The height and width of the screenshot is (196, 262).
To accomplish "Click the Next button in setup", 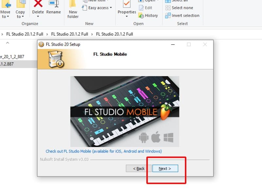I will (165, 169).
